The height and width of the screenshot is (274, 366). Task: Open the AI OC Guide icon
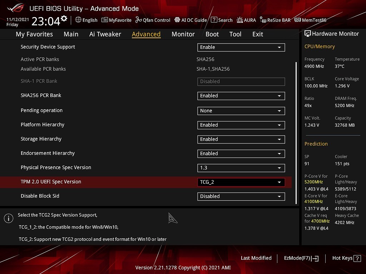pyautogui.click(x=177, y=20)
